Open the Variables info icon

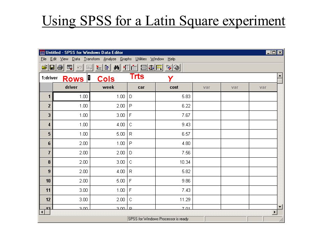107,67
